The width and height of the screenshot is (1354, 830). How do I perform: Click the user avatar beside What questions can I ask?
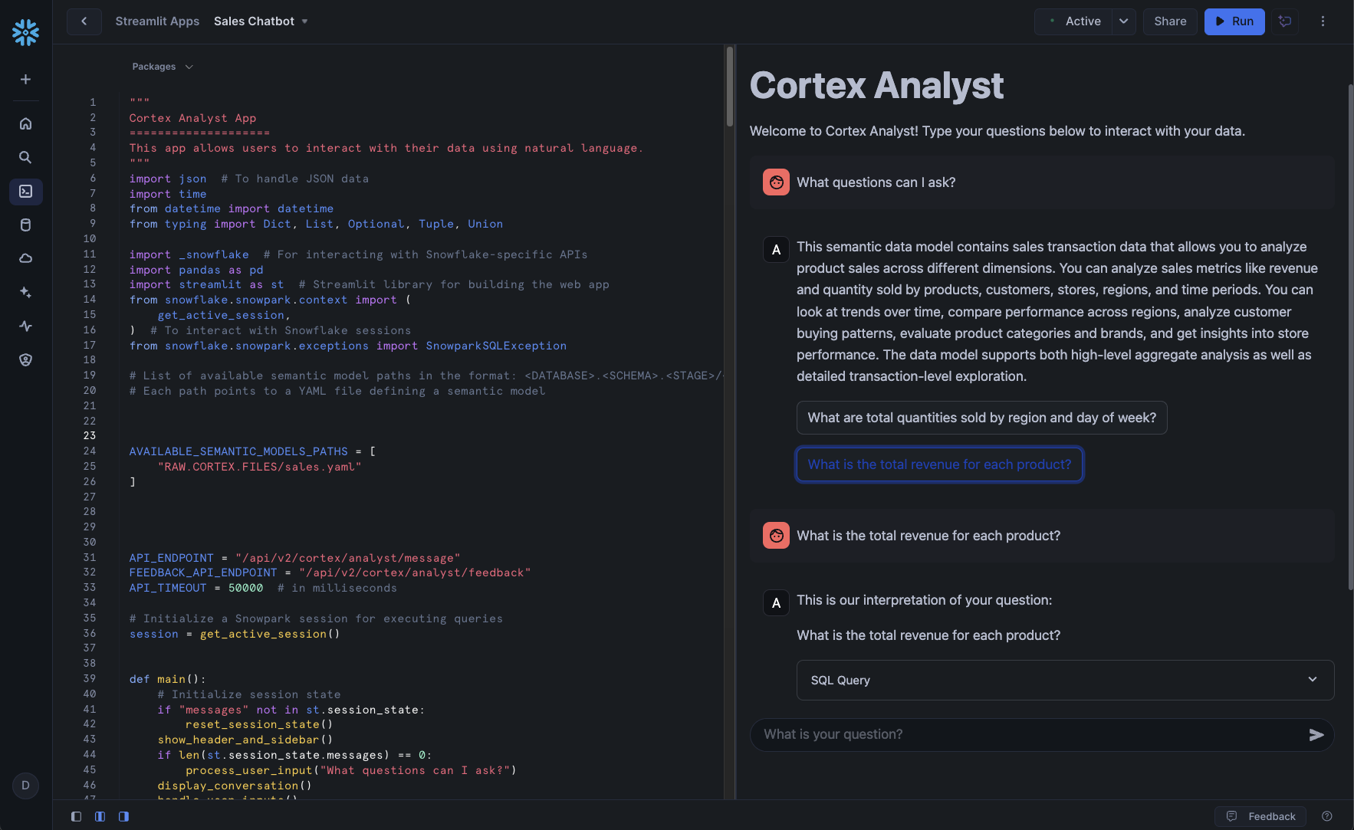point(776,182)
